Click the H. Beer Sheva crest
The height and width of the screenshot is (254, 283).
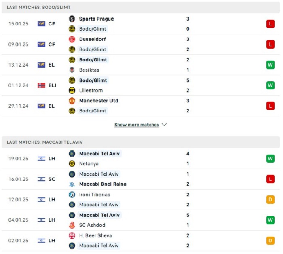pos(72,235)
